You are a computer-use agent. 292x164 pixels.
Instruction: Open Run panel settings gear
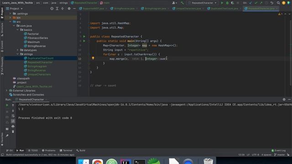(x=284, y=99)
